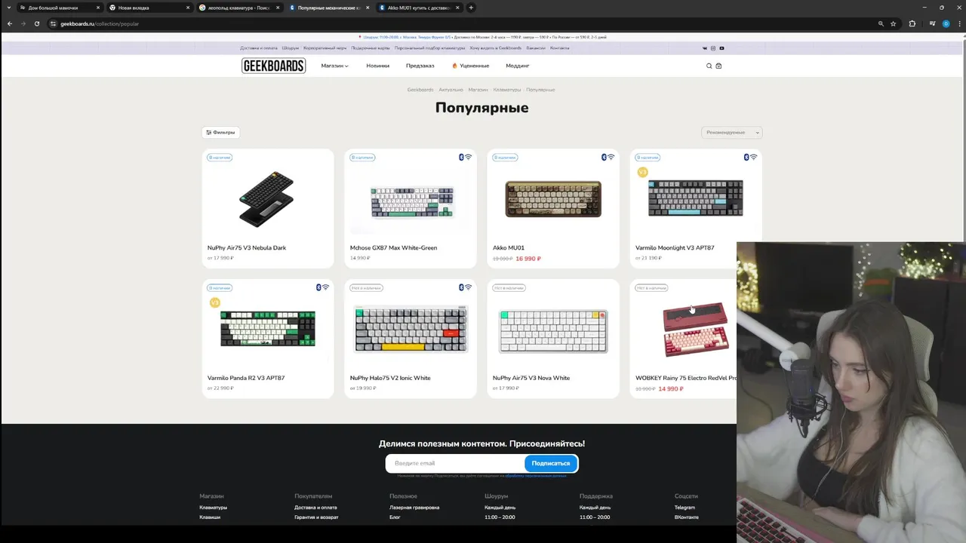Click Bluetooth icon on Varmilo Panda R2 card
This screenshot has height=543, width=966.
(x=318, y=287)
